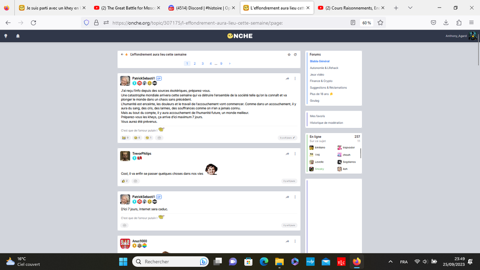Open the Finance & Crypto forum
Image resolution: width=480 pixels, height=270 pixels.
pyautogui.click(x=321, y=81)
